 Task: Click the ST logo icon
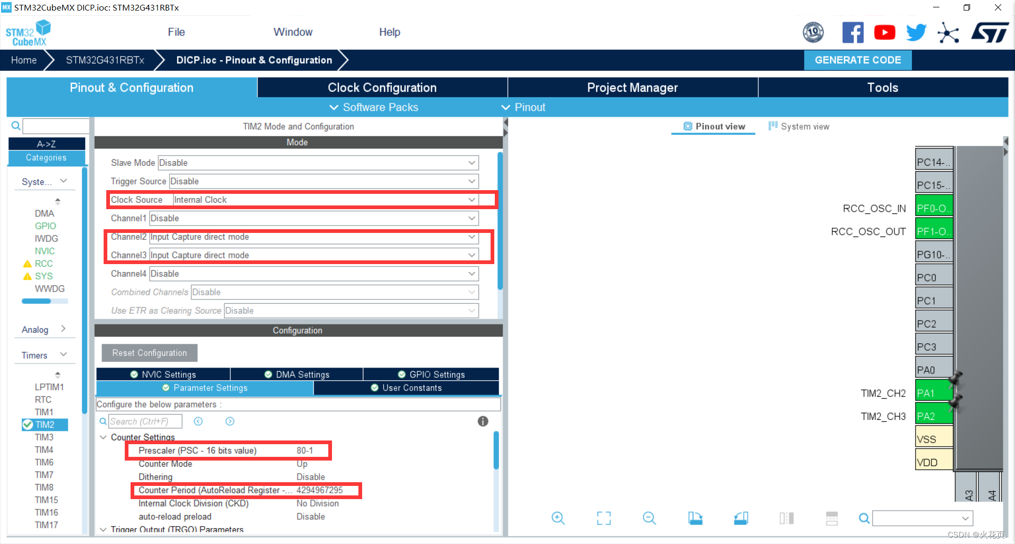[990, 33]
